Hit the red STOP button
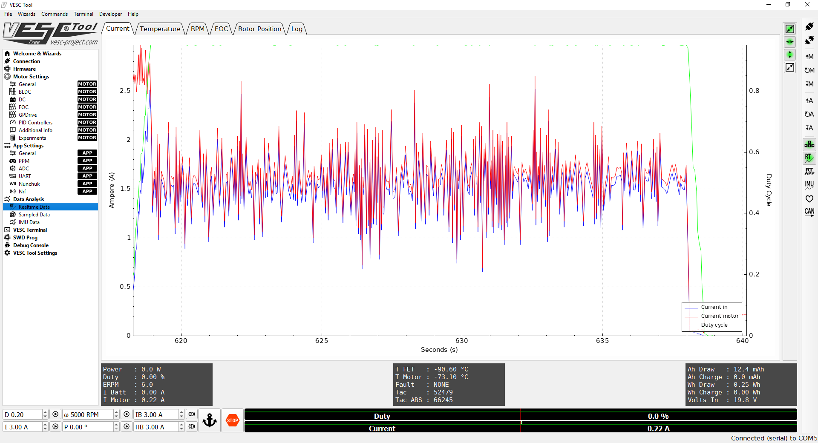 232,420
